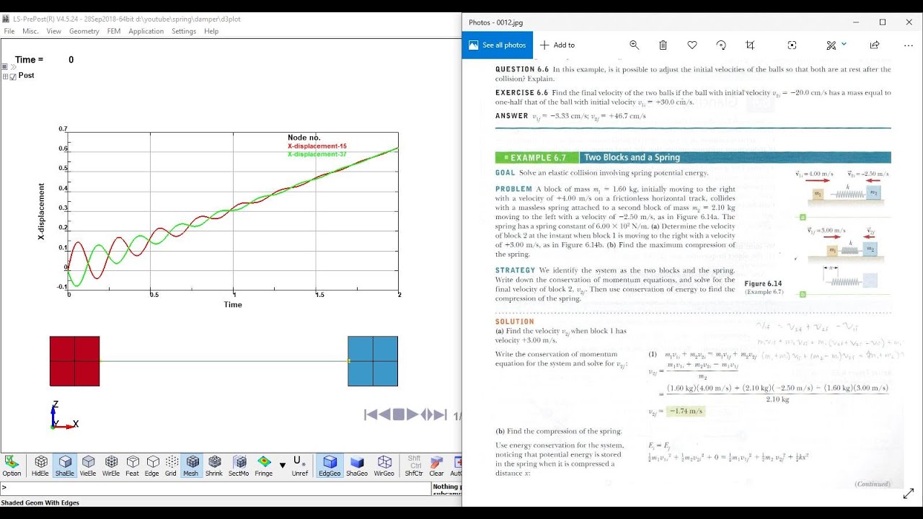923x519 pixels.
Task: Open the Misc. menu
Action: pyautogui.click(x=30, y=31)
